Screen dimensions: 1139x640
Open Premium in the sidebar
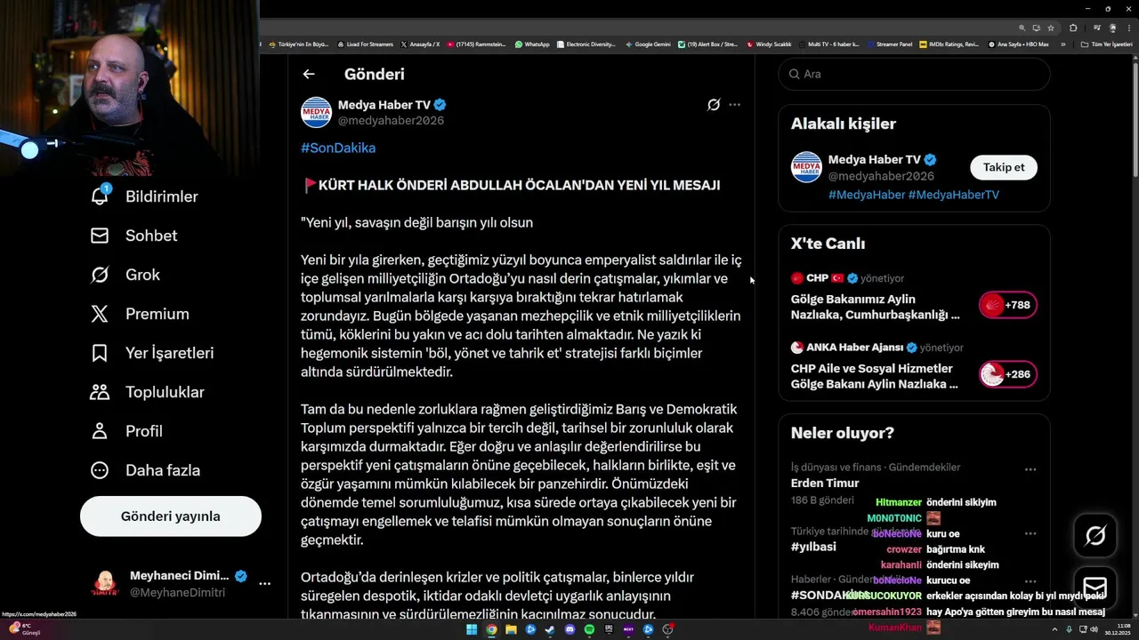click(x=141, y=314)
